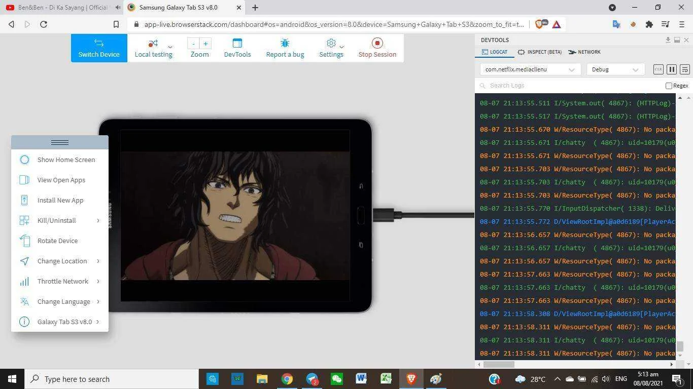Clear logs with the CLR button

(x=658, y=69)
